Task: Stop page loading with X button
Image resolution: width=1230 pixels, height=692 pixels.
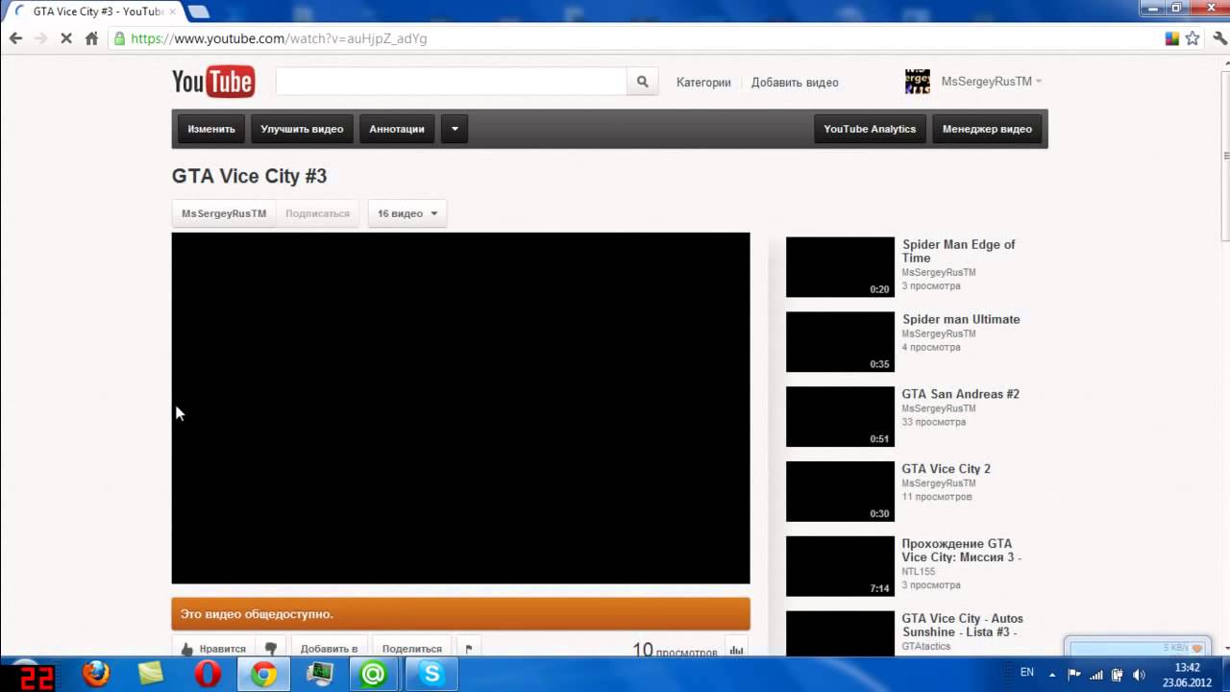Action: coord(66,38)
